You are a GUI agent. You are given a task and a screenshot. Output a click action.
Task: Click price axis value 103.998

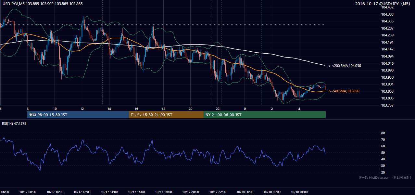coord(387,70)
